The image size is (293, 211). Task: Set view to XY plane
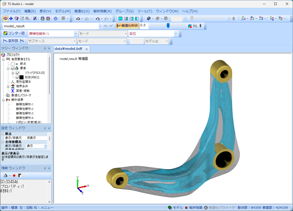pyautogui.click(x=243, y=19)
